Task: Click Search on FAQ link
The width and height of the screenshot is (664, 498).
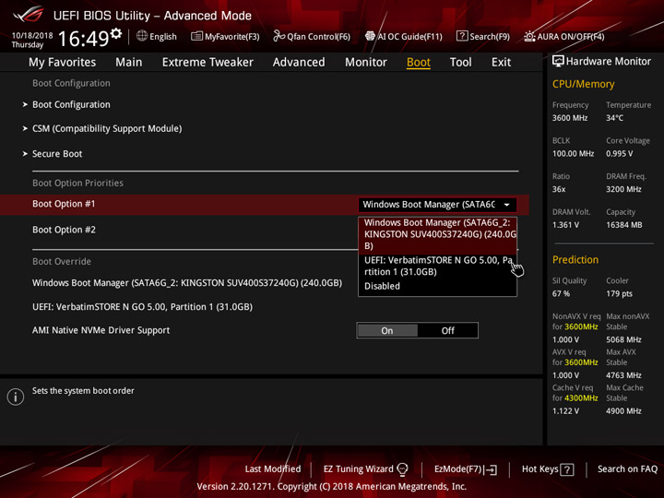Action: pos(627,469)
